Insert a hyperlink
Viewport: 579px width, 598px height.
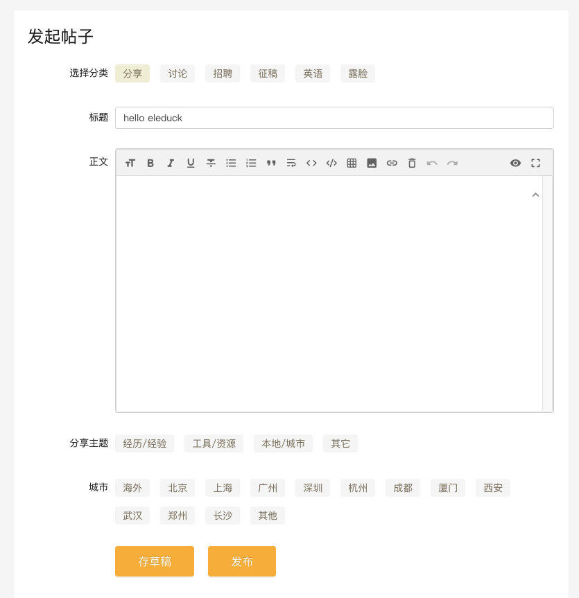(392, 164)
